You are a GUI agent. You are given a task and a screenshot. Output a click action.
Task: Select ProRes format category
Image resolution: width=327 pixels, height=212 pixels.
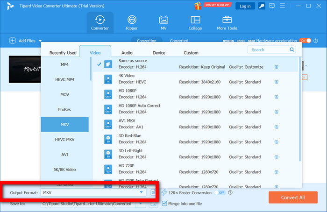coord(64,109)
